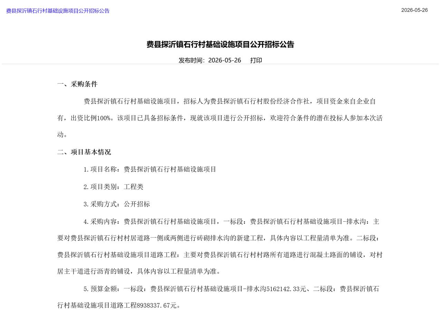This screenshot has width=442, height=315.
Task: Click the 打印 print link
Action: click(x=256, y=60)
